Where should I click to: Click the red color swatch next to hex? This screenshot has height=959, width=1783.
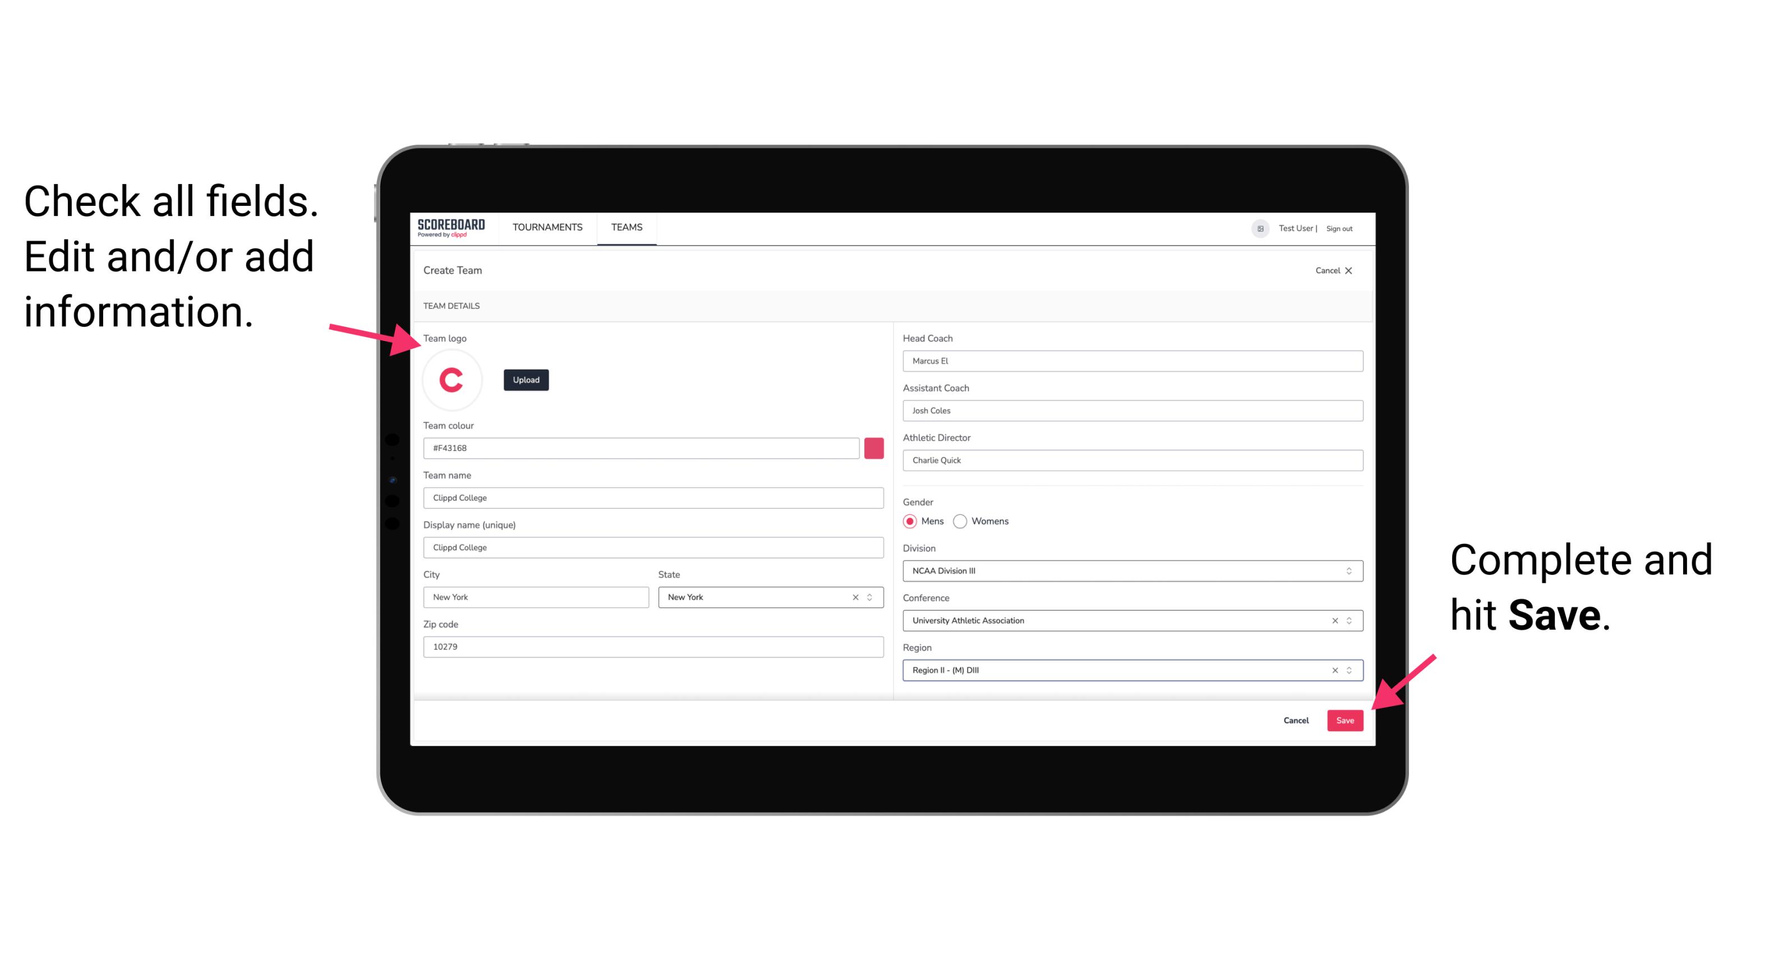pos(876,448)
